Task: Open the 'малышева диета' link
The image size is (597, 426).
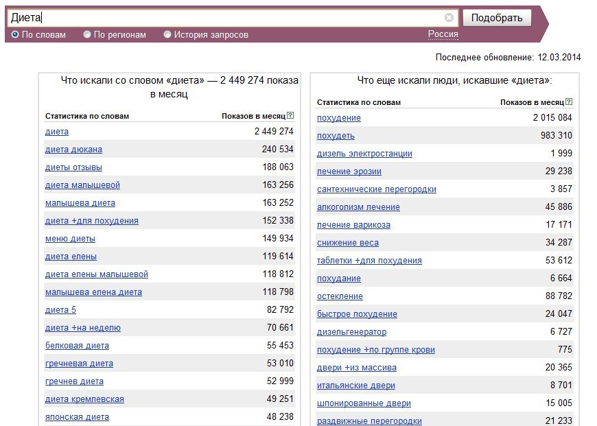Action: 80,203
